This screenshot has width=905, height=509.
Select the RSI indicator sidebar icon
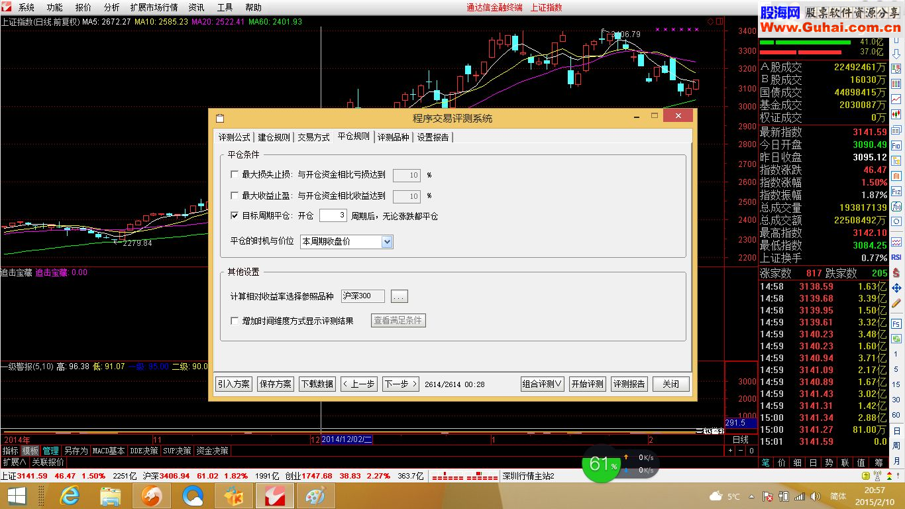(896, 256)
